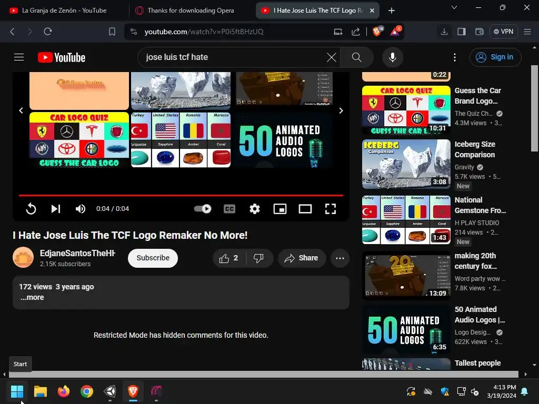Click the Sign in button
The width and height of the screenshot is (539, 404).
[x=495, y=57]
